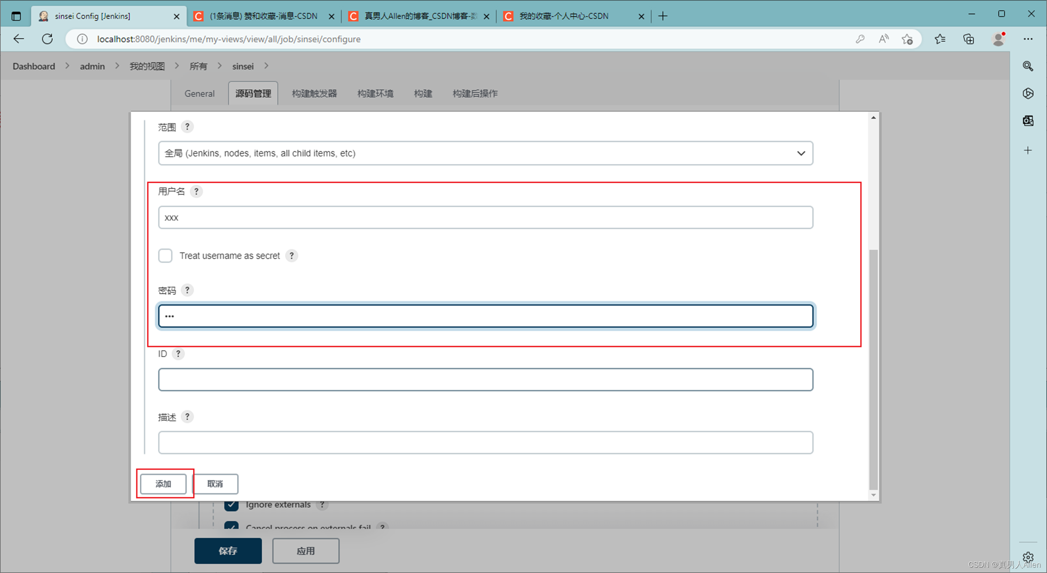Open the help icon next to 用户名
The height and width of the screenshot is (573, 1047).
(196, 191)
